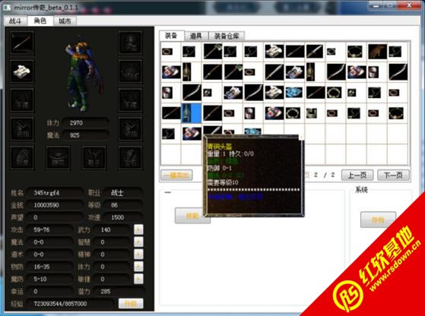Add a point to 智慧 attribute
Image resolution: width=425 pixels, height=316 pixels.
point(138,242)
